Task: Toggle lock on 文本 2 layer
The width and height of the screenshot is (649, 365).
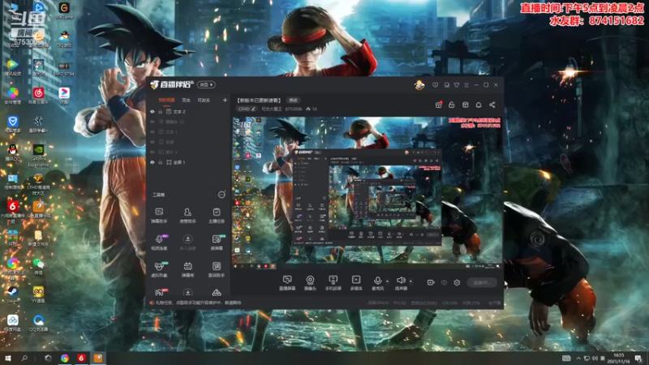Action: 160,112
